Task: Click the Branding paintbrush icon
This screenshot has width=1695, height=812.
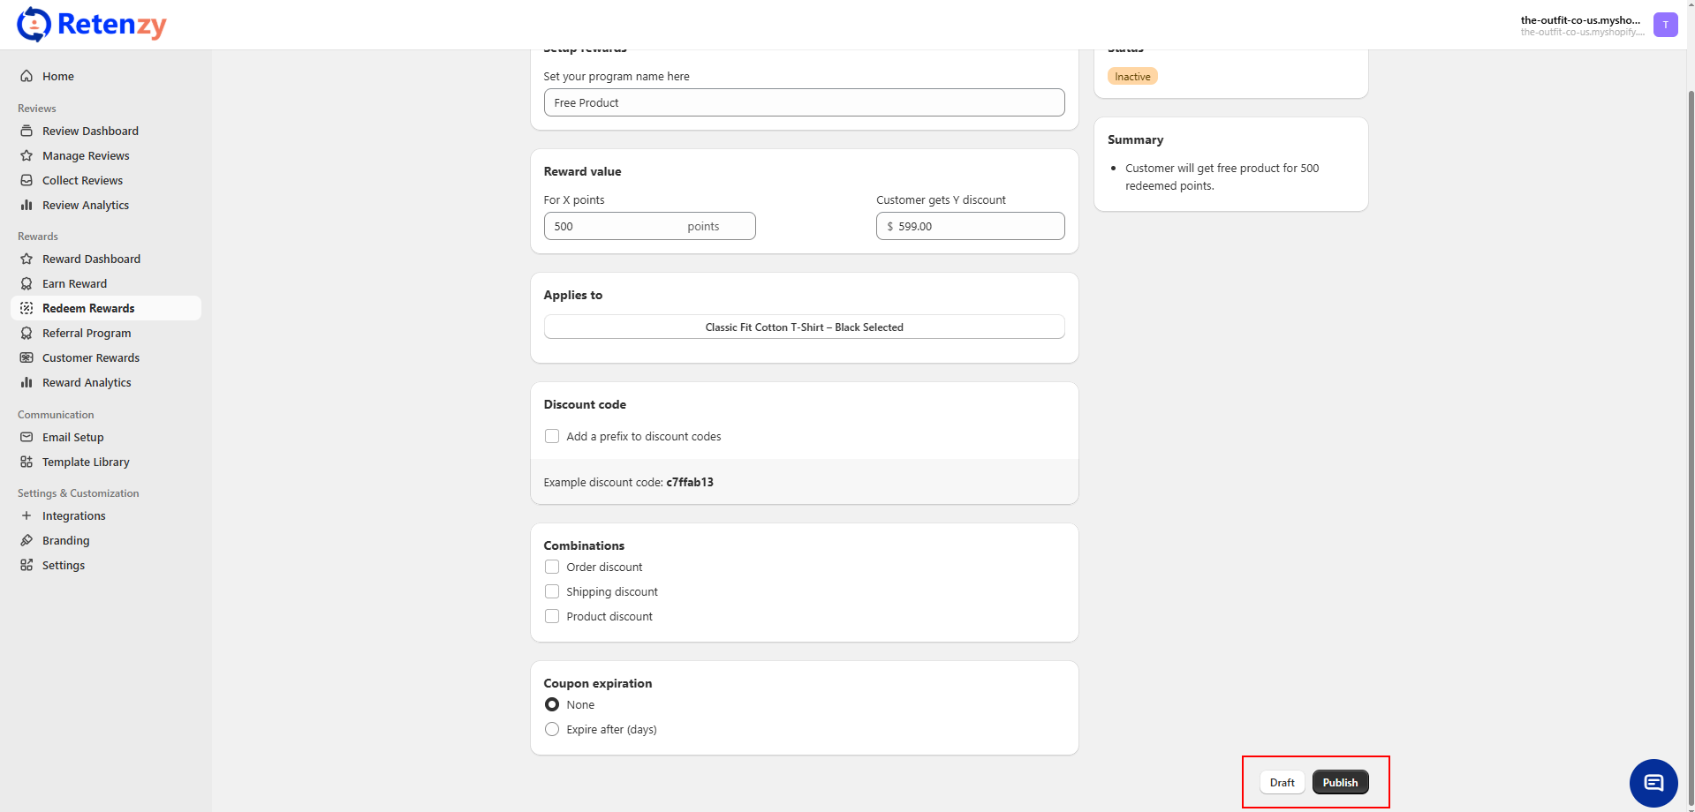Action: [x=26, y=540]
